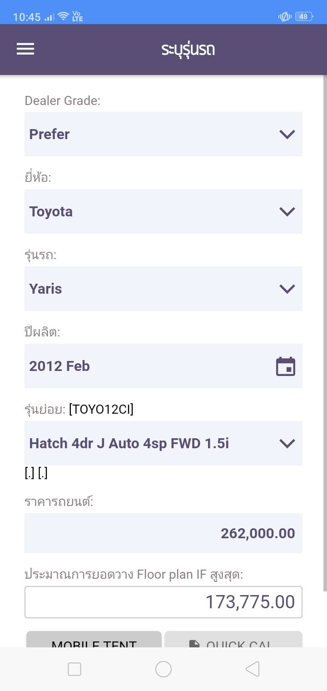Click the Floor plan IF amount input
Viewport: 327px width, 691px height.
pos(163,602)
